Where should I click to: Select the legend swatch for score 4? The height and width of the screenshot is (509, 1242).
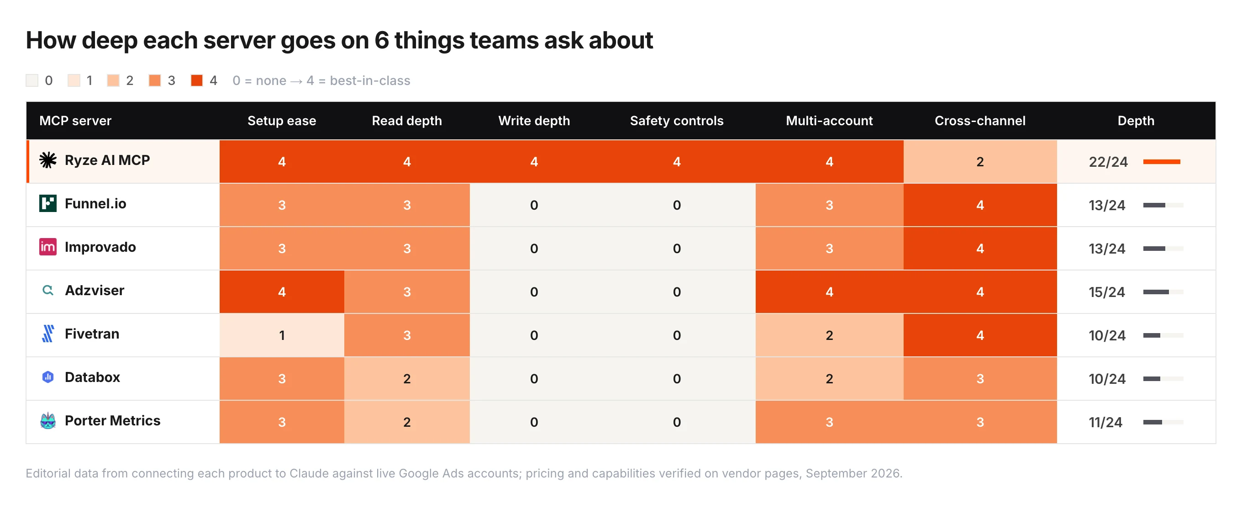197,80
